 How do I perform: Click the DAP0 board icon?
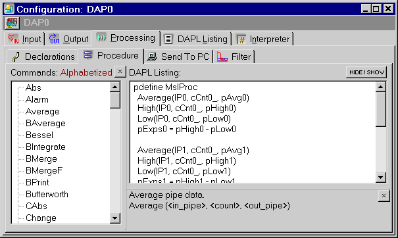(12, 23)
